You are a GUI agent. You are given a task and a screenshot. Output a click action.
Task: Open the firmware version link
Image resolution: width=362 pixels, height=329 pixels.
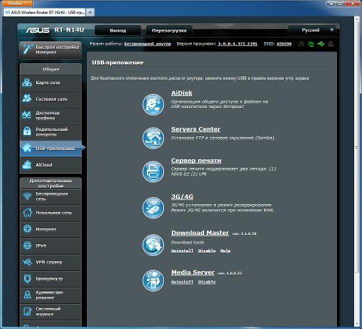[238, 43]
